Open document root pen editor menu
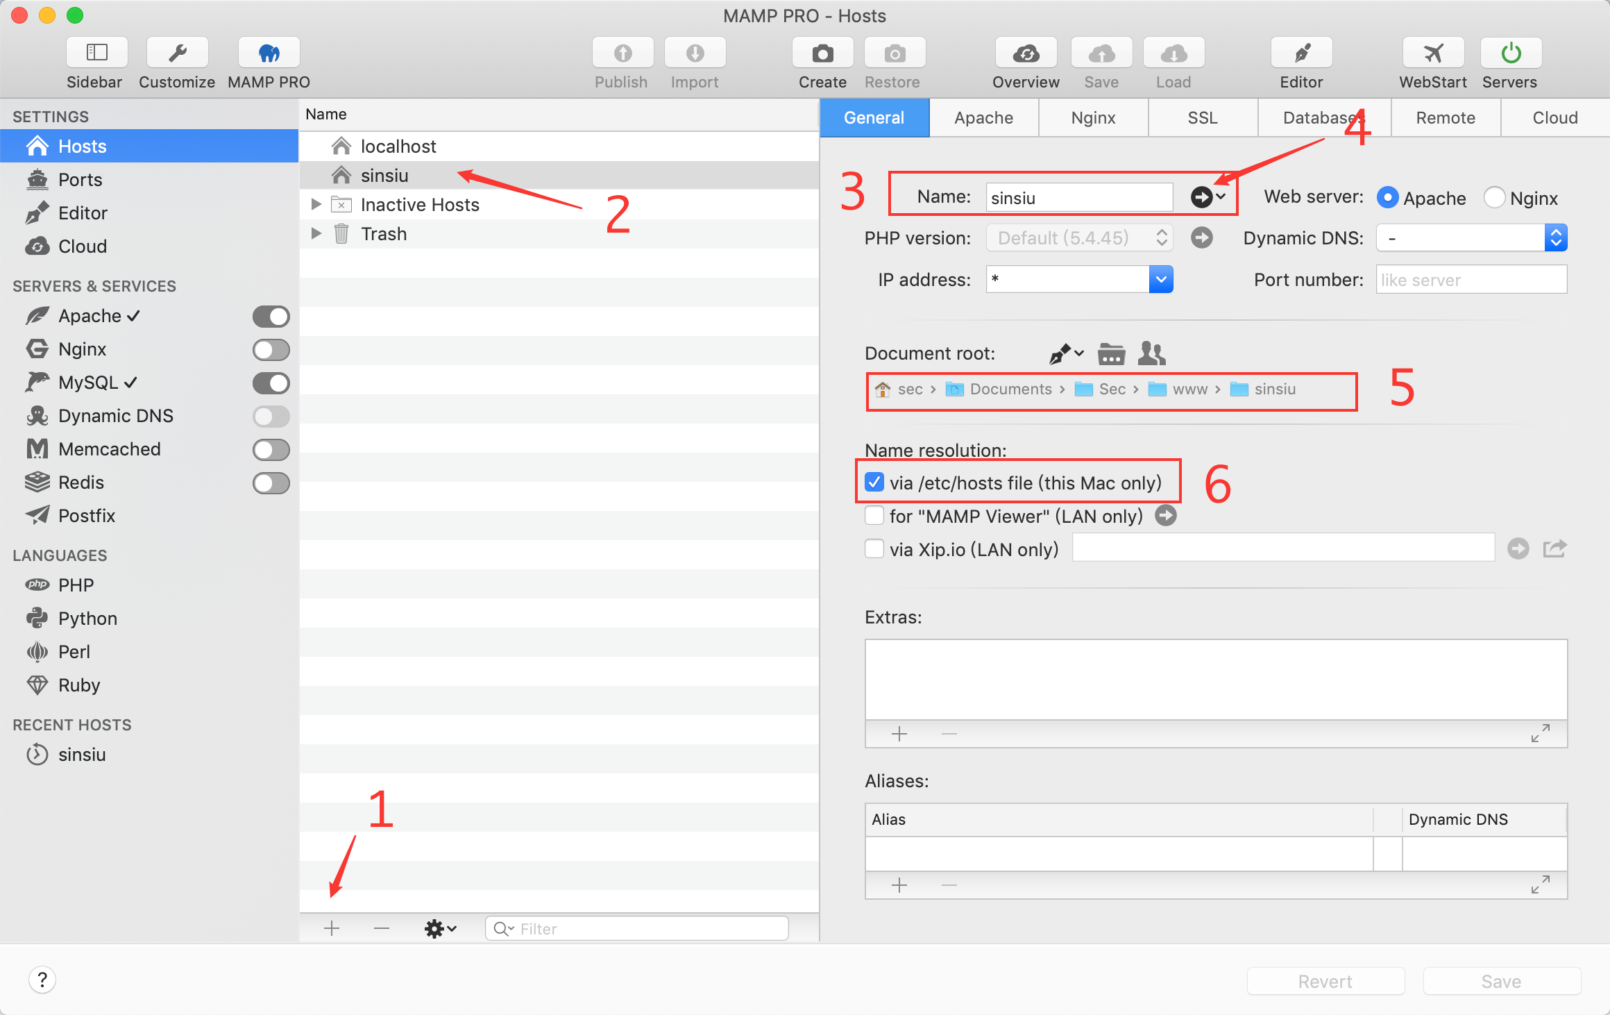1610x1015 pixels. point(1066,354)
